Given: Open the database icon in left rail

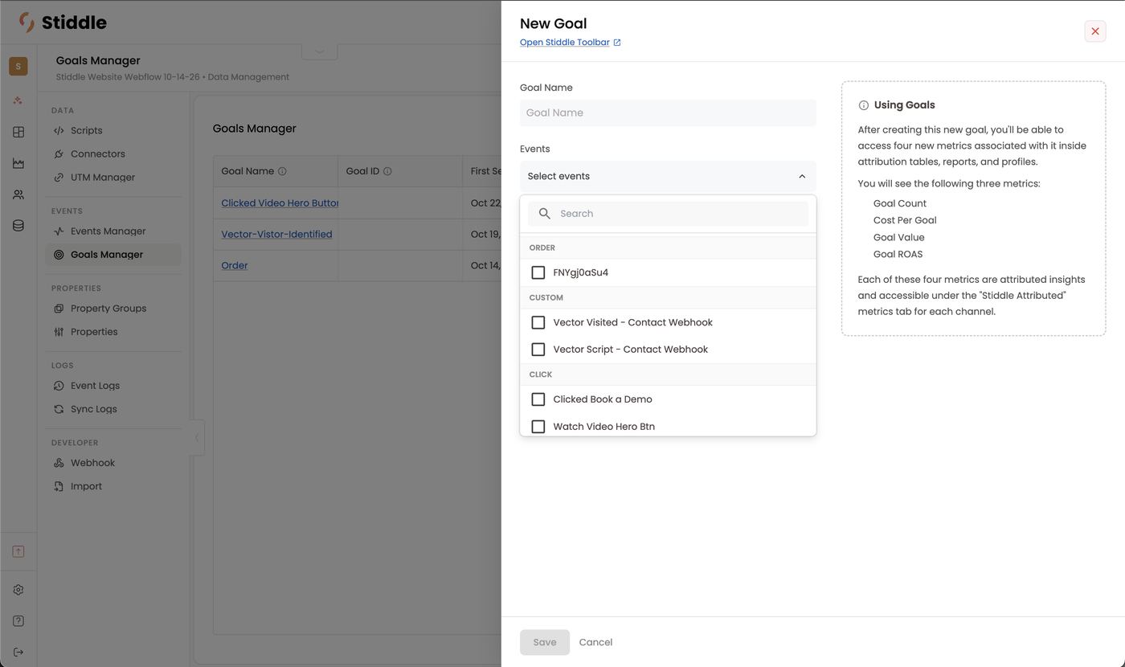Looking at the screenshot, I should click(x=18, y=226).
